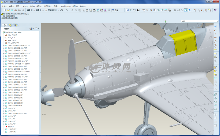Viewport: 220px width, 136px height.
Task: Save the model using floppy-disk icon
Action: pyautogui.click(x=12, y=10)
